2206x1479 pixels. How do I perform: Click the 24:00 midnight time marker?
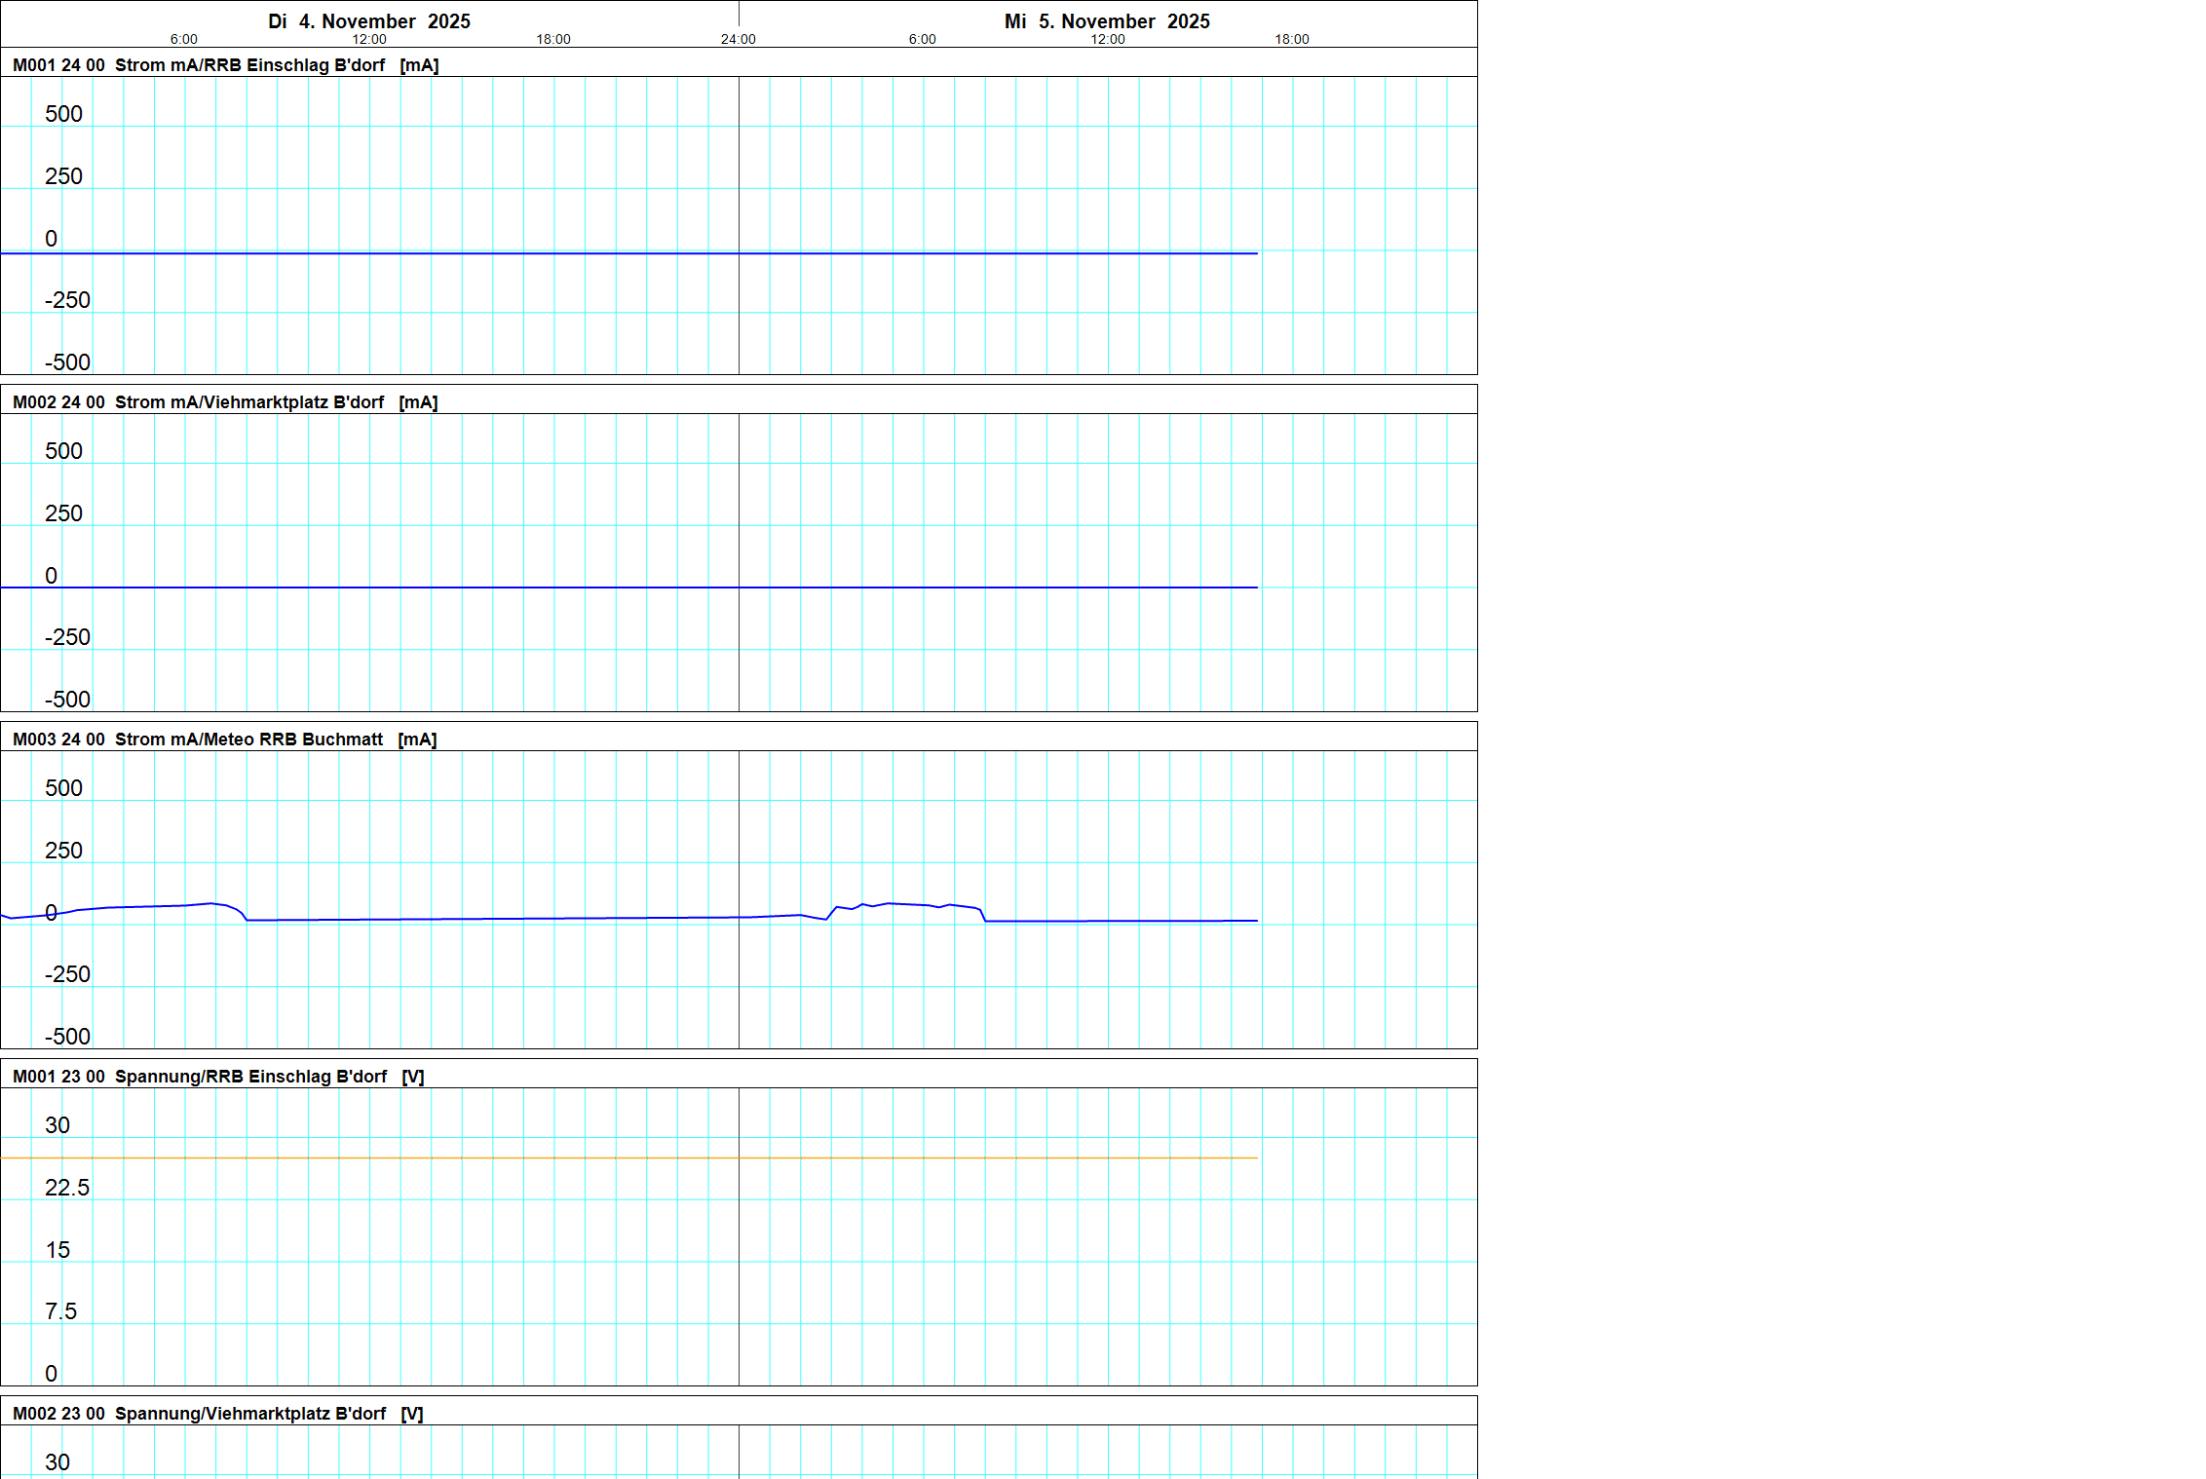coord(738,40)
